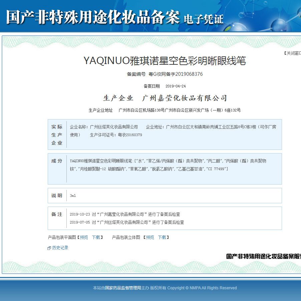Click the 企业名称 广州丝塔芙化妆品有限公司 text
This screenshot has width=301, height=301.
(104, 127)
